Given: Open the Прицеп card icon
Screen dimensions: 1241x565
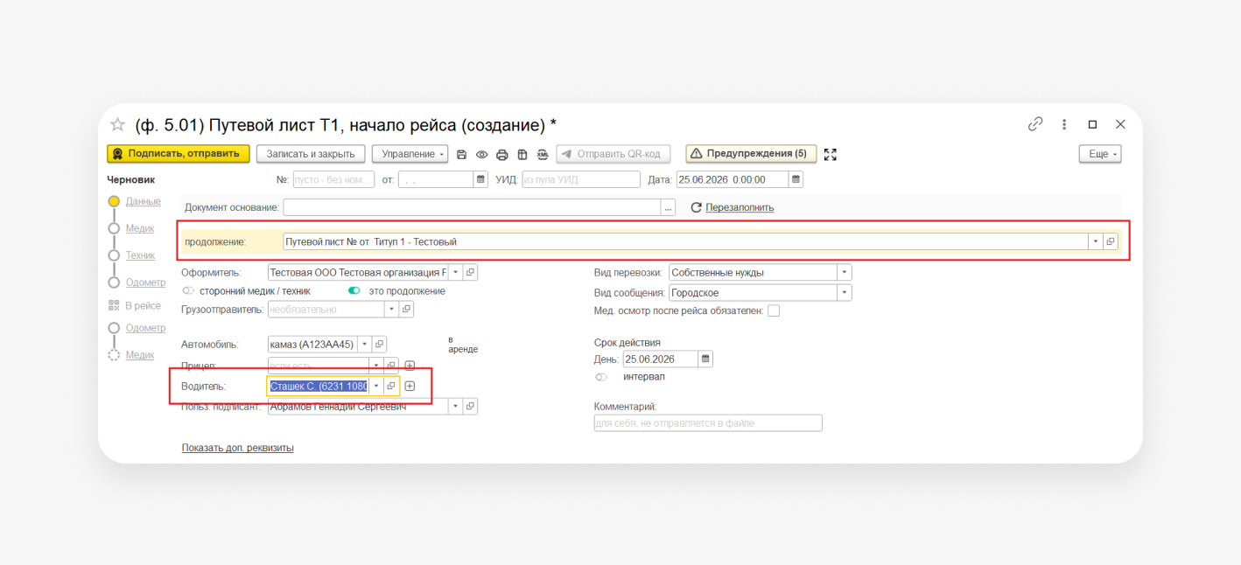Looking at the screenshot, I should [391, 365].
